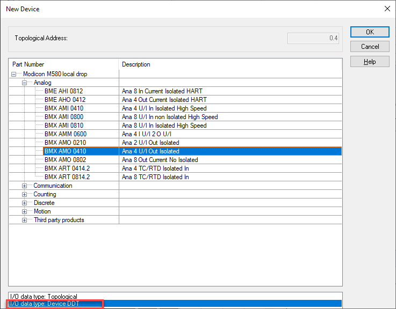Click 'Ana 4 I U/I 2 O U/I' description
The width and height of the screenshot is (396, 309).
(x=147, y=134)
